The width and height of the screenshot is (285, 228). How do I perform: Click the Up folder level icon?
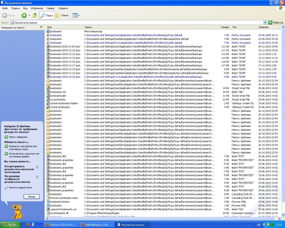click(35, 15)
